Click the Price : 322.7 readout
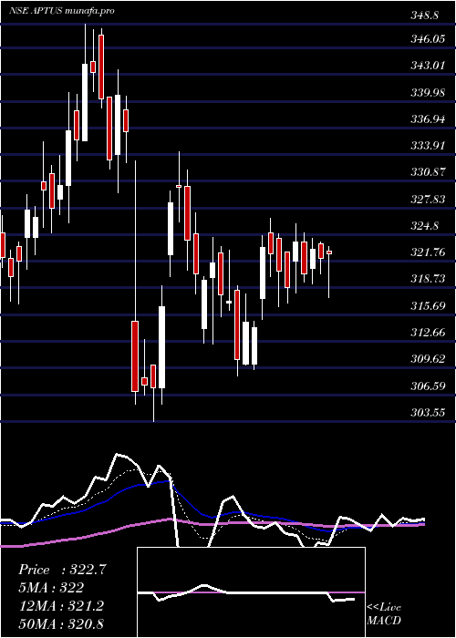Viewport: 456px width, 638px height. tap(63, 570)
